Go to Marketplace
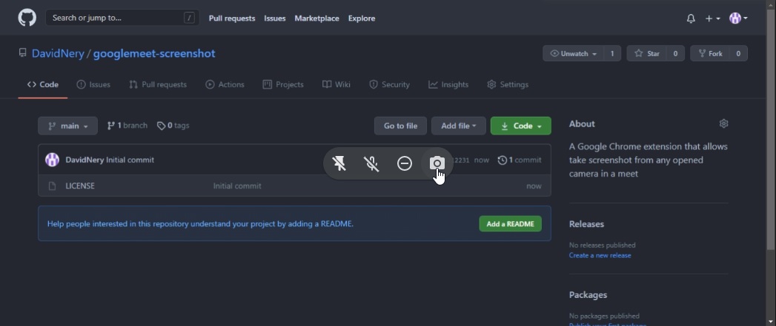Viewport: 776px width, 326px height. (316, 18)
